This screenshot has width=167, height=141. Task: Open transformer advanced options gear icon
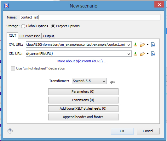click(x=112, y=82)
